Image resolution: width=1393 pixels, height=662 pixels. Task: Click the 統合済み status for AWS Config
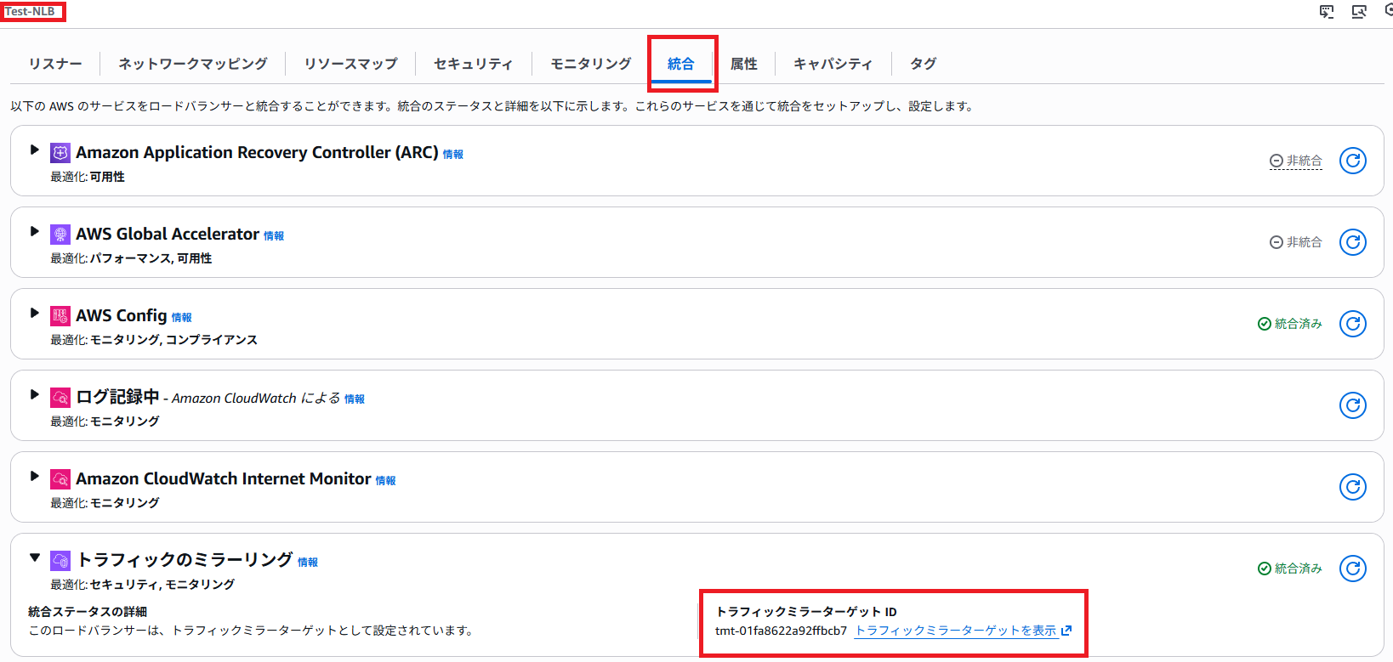pyautogui.click(x=1290, y=324)
